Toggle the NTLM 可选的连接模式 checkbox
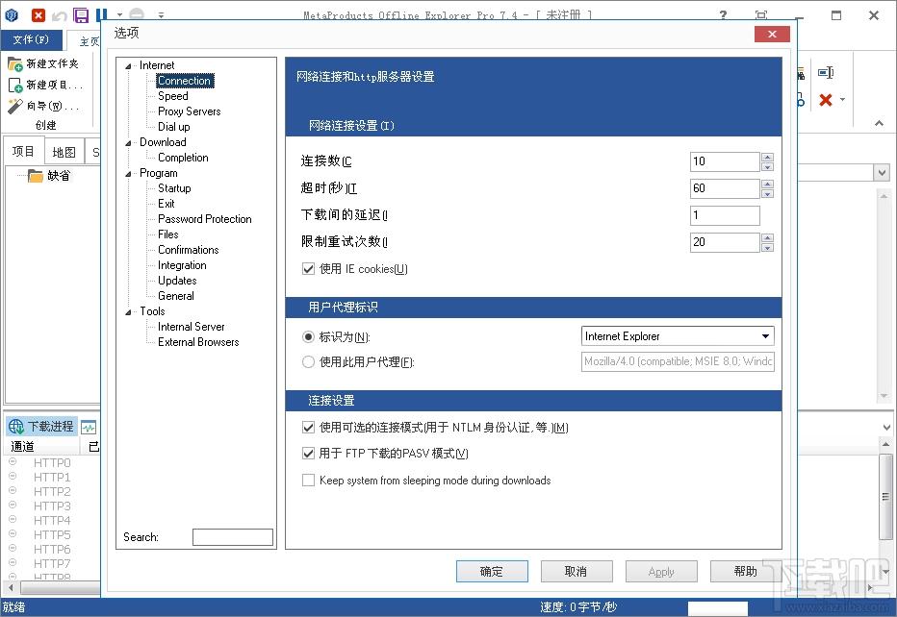Image resolution: width=897 pixels, height=617 pixels. pos(308,428)
